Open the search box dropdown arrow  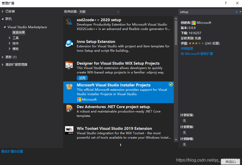pyautogui.click(x=240, y=12)
